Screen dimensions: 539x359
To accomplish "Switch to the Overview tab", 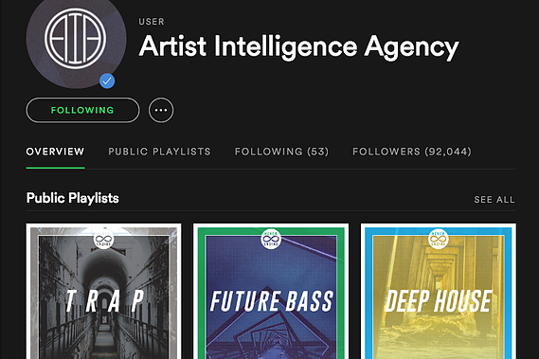I will 55,152.
